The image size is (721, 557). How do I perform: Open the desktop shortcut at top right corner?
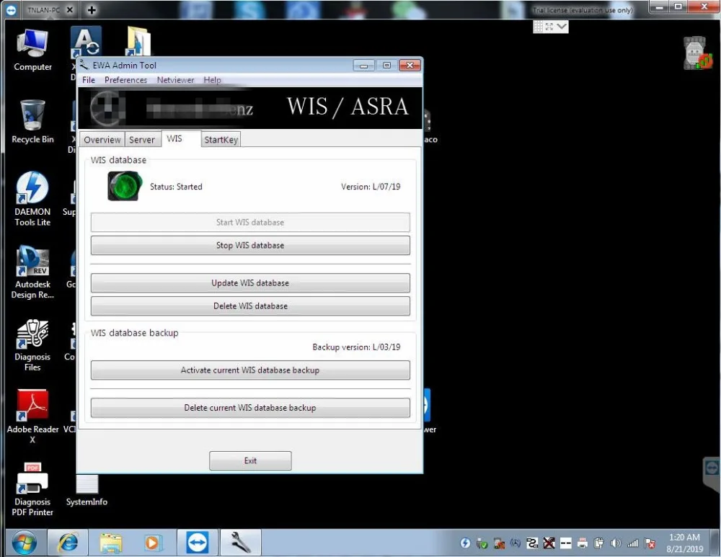697,53
